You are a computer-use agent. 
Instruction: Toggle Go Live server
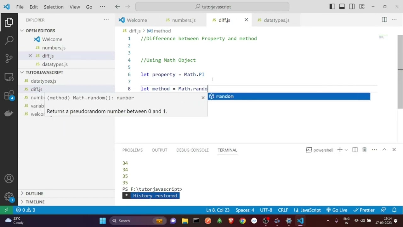click(337, 210)
